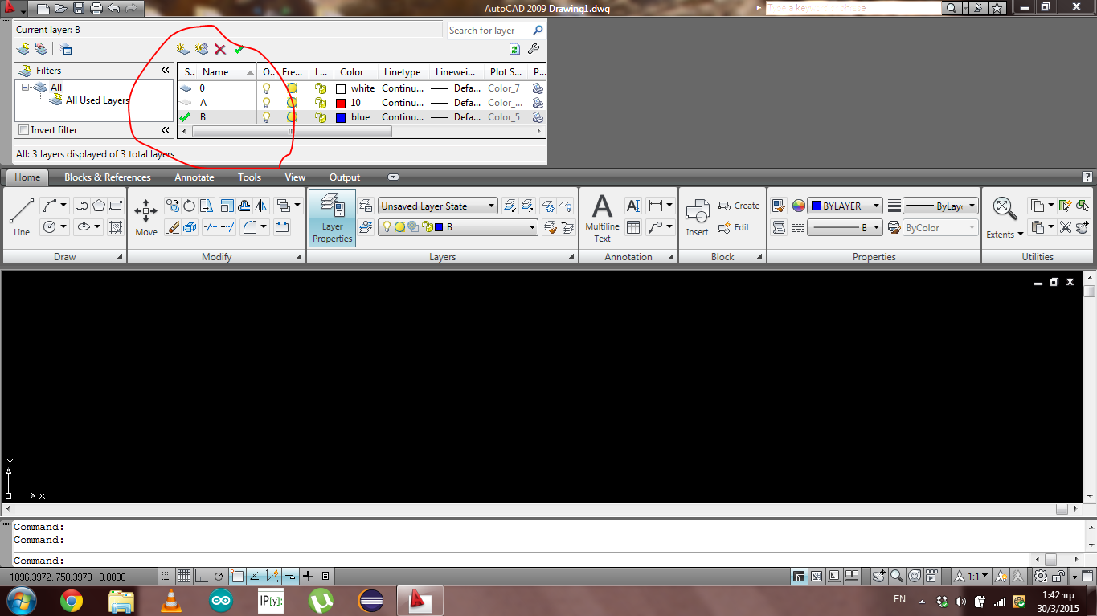This screenshot has width=1097, height=616.
Task: Select the Line tool in Draw panel
Action: pyautogui.click(x=22, y=217)
